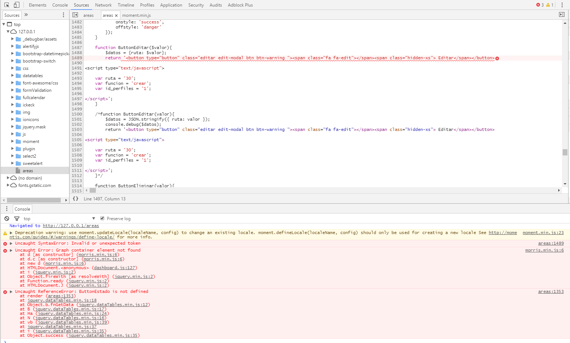Open the Sources navigator three-dot menu

click(63, 15)
